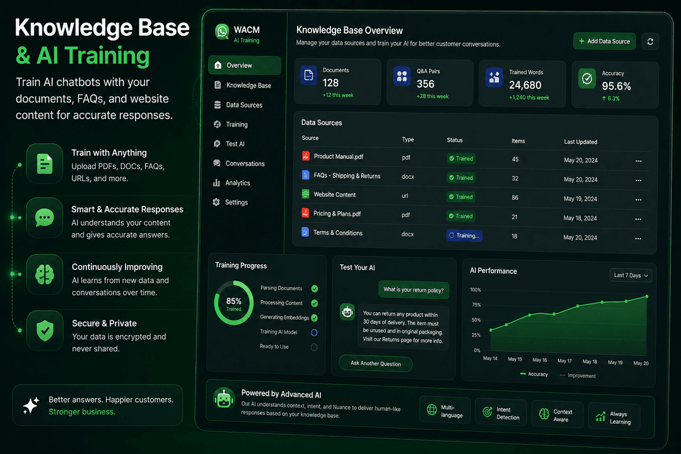Click the Train with Anything document icon

coord(45,164)
